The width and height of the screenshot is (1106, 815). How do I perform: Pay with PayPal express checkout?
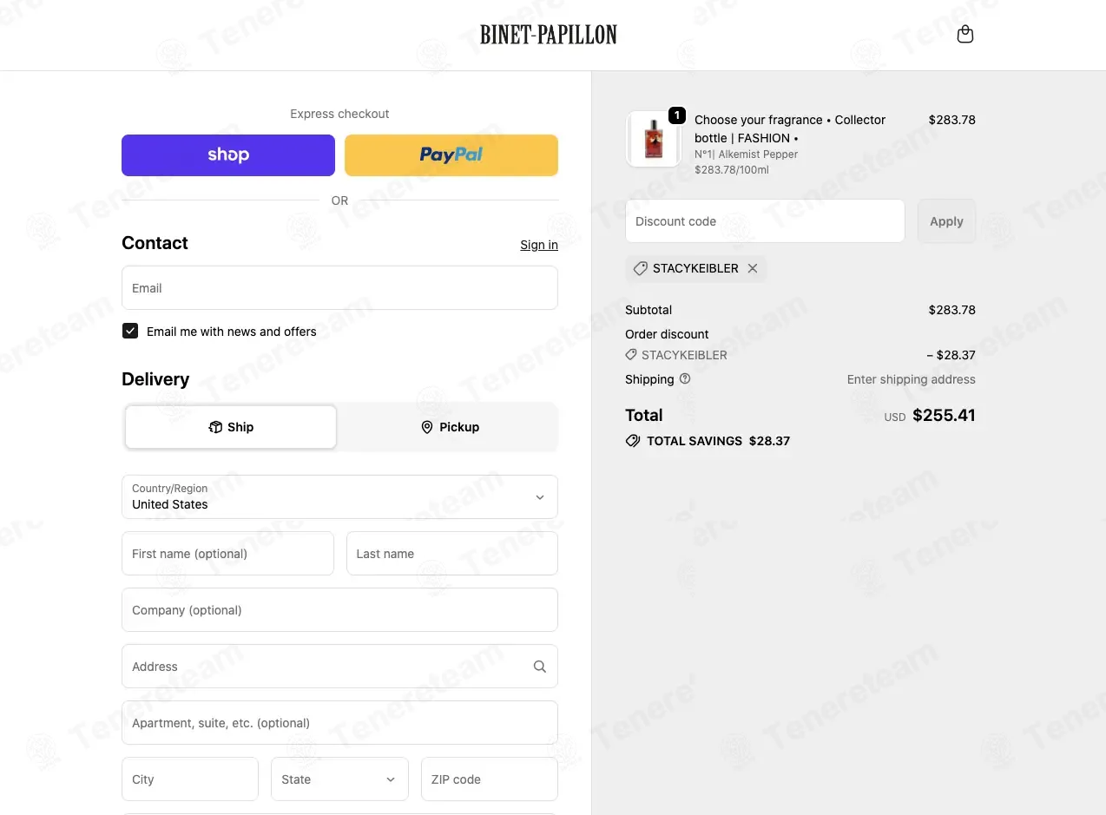pyautogui.click(x=451, y=155)
